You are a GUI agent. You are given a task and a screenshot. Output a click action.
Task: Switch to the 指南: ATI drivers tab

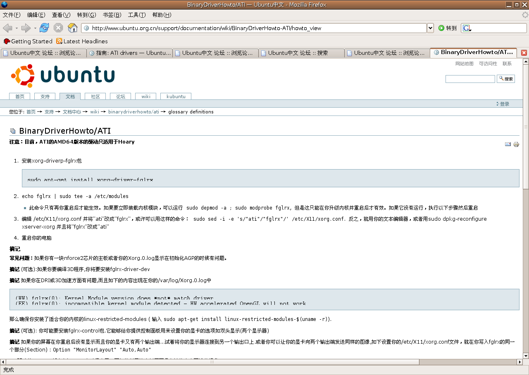coord(129,53)
